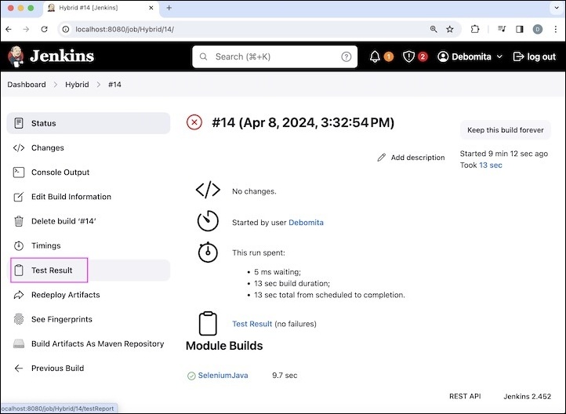Click the Add description pencil icon
Viewport: 566px width, 414px height.
(382, 158)
